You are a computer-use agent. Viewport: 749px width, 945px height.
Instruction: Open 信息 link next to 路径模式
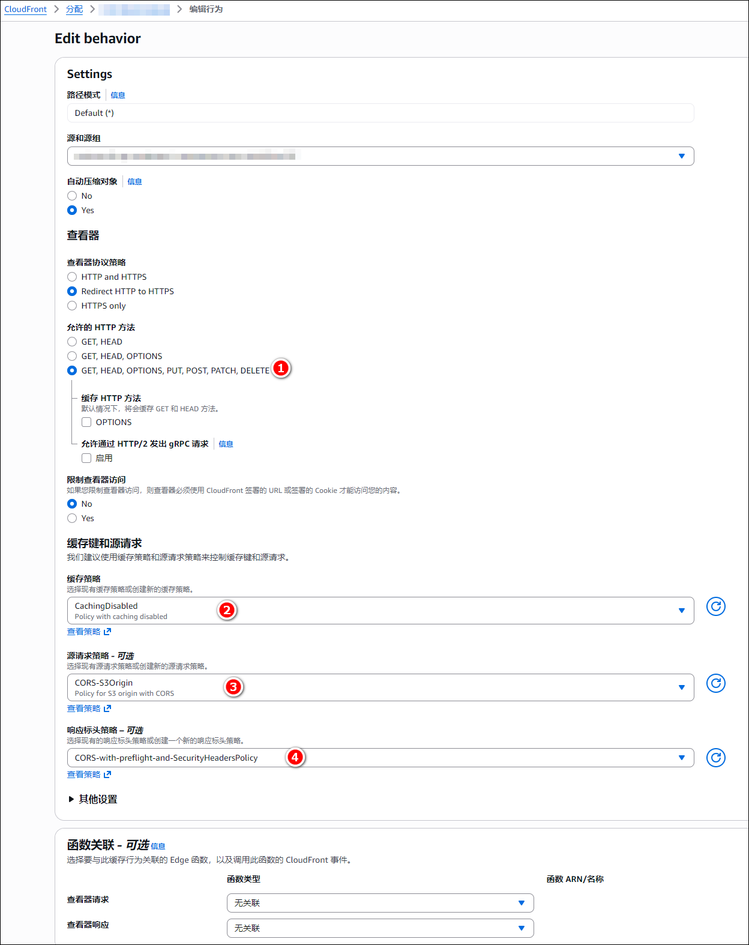click(x=118, y=95)
